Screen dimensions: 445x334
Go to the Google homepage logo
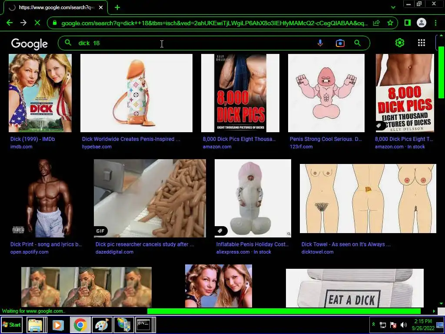[30, 44]
